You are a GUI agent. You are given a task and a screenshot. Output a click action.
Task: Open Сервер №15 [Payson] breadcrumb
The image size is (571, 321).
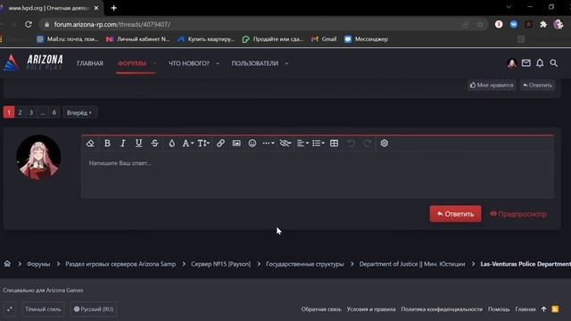[x=220, y=264]
